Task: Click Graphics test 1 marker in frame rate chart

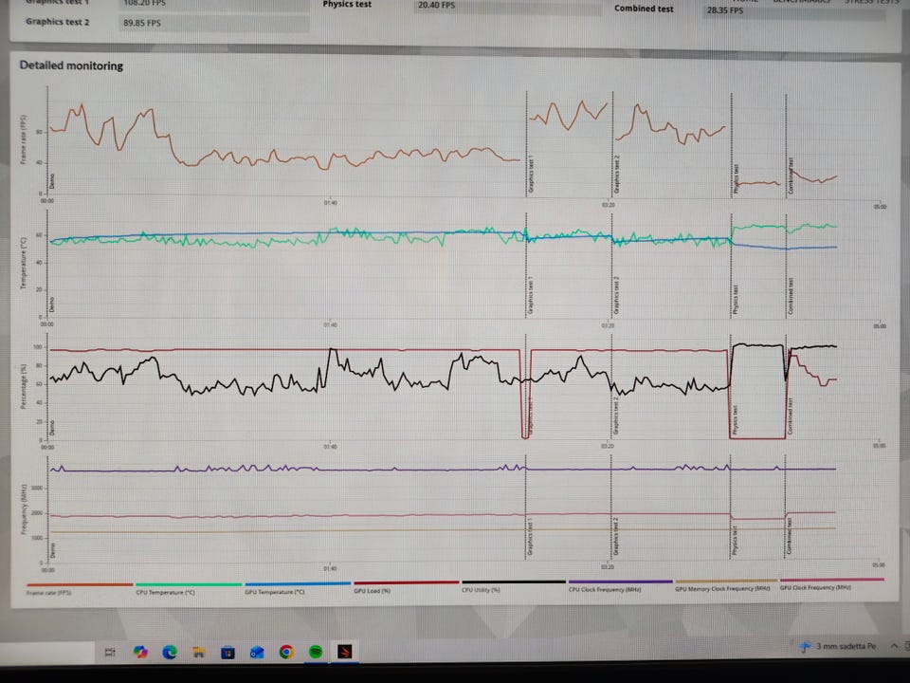Action: [x=531, y=174]
